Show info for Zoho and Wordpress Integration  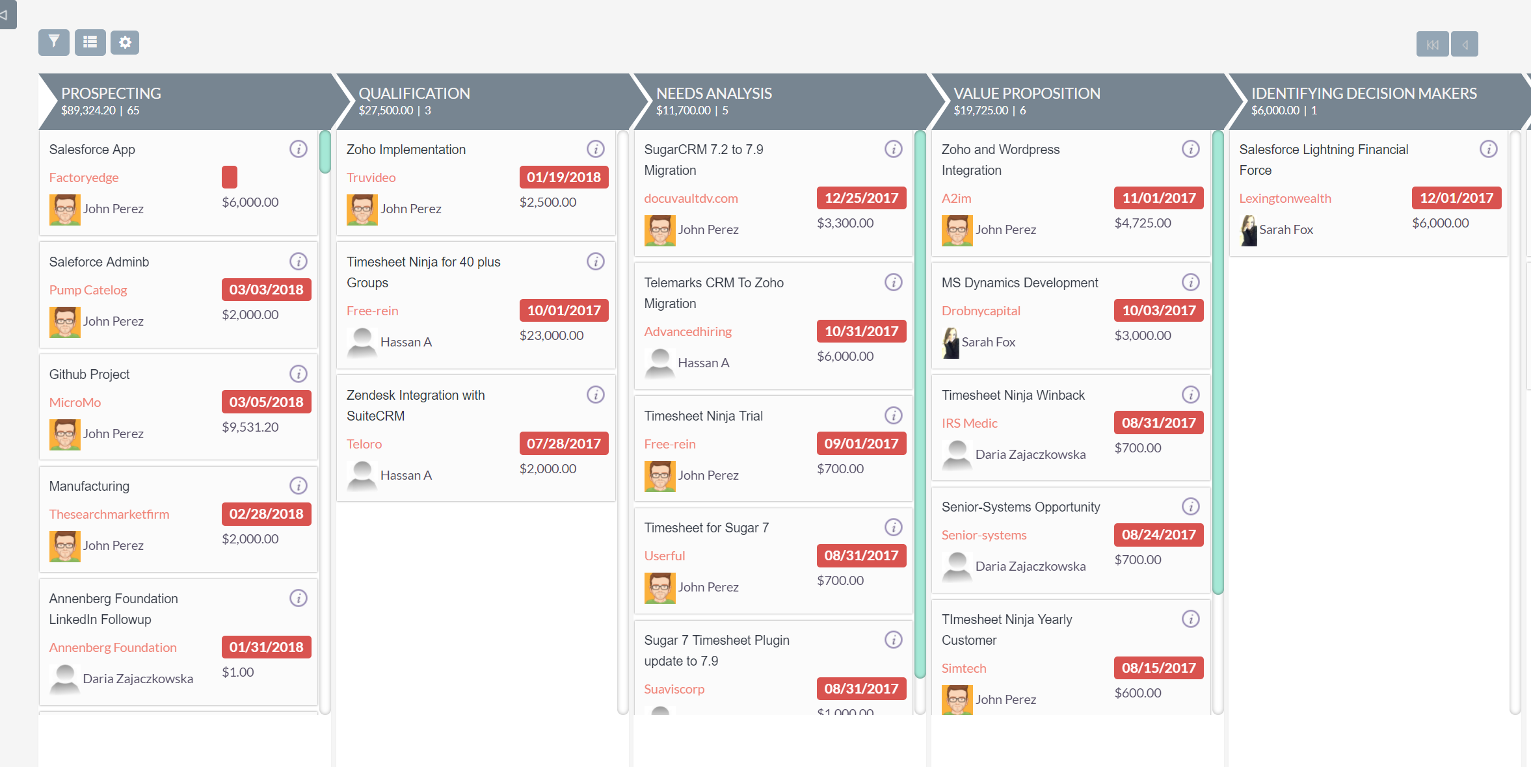pos(1191,149)
